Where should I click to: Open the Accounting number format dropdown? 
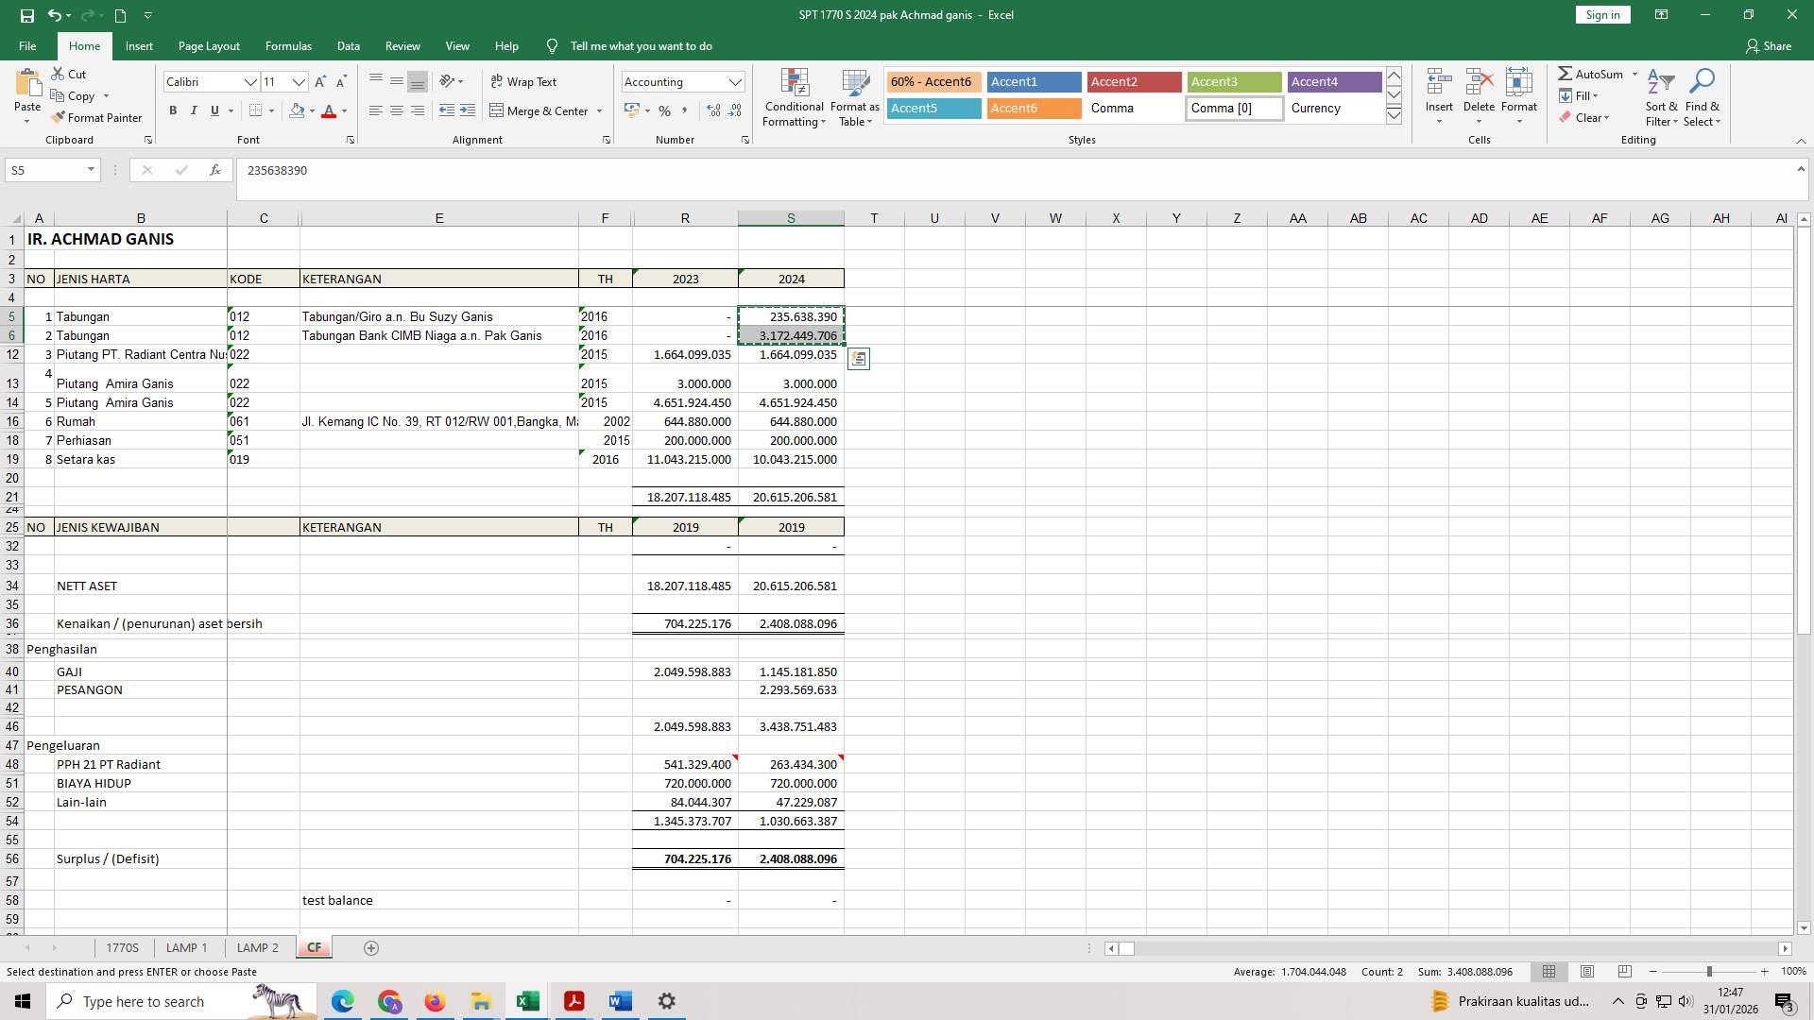(737, 82)
